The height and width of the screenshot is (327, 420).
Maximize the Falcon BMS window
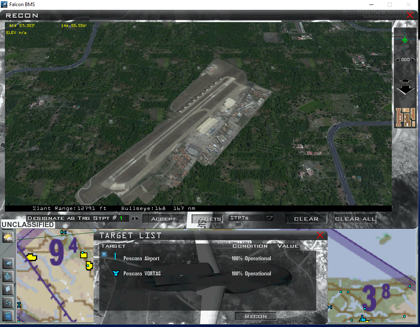390,5
